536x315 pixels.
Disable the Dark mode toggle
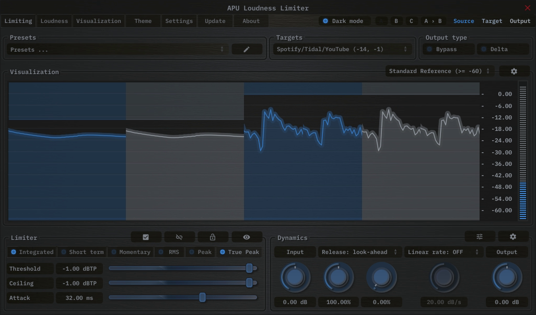(x=344, y=21)
